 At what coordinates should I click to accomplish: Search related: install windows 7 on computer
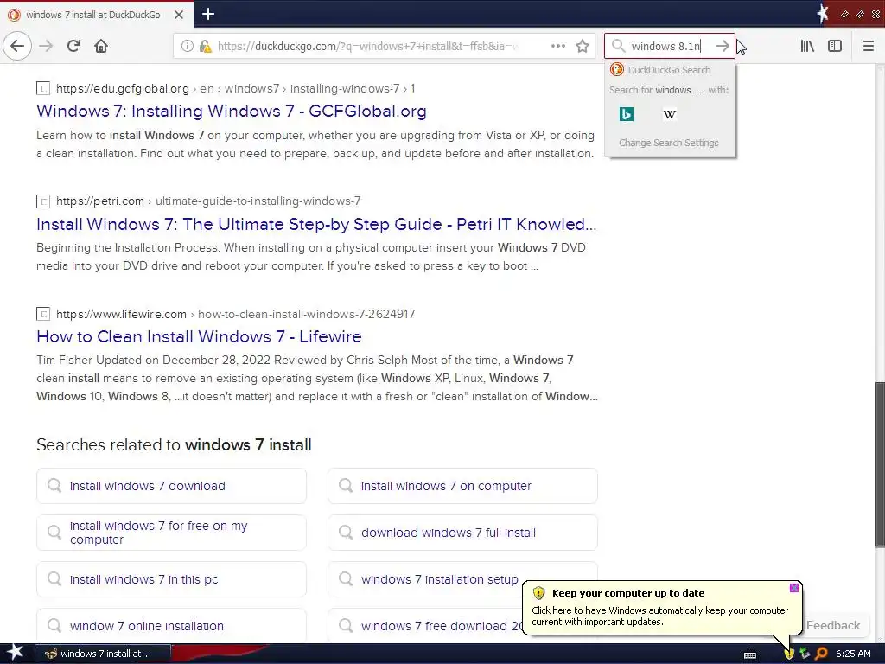pos(463,486)
